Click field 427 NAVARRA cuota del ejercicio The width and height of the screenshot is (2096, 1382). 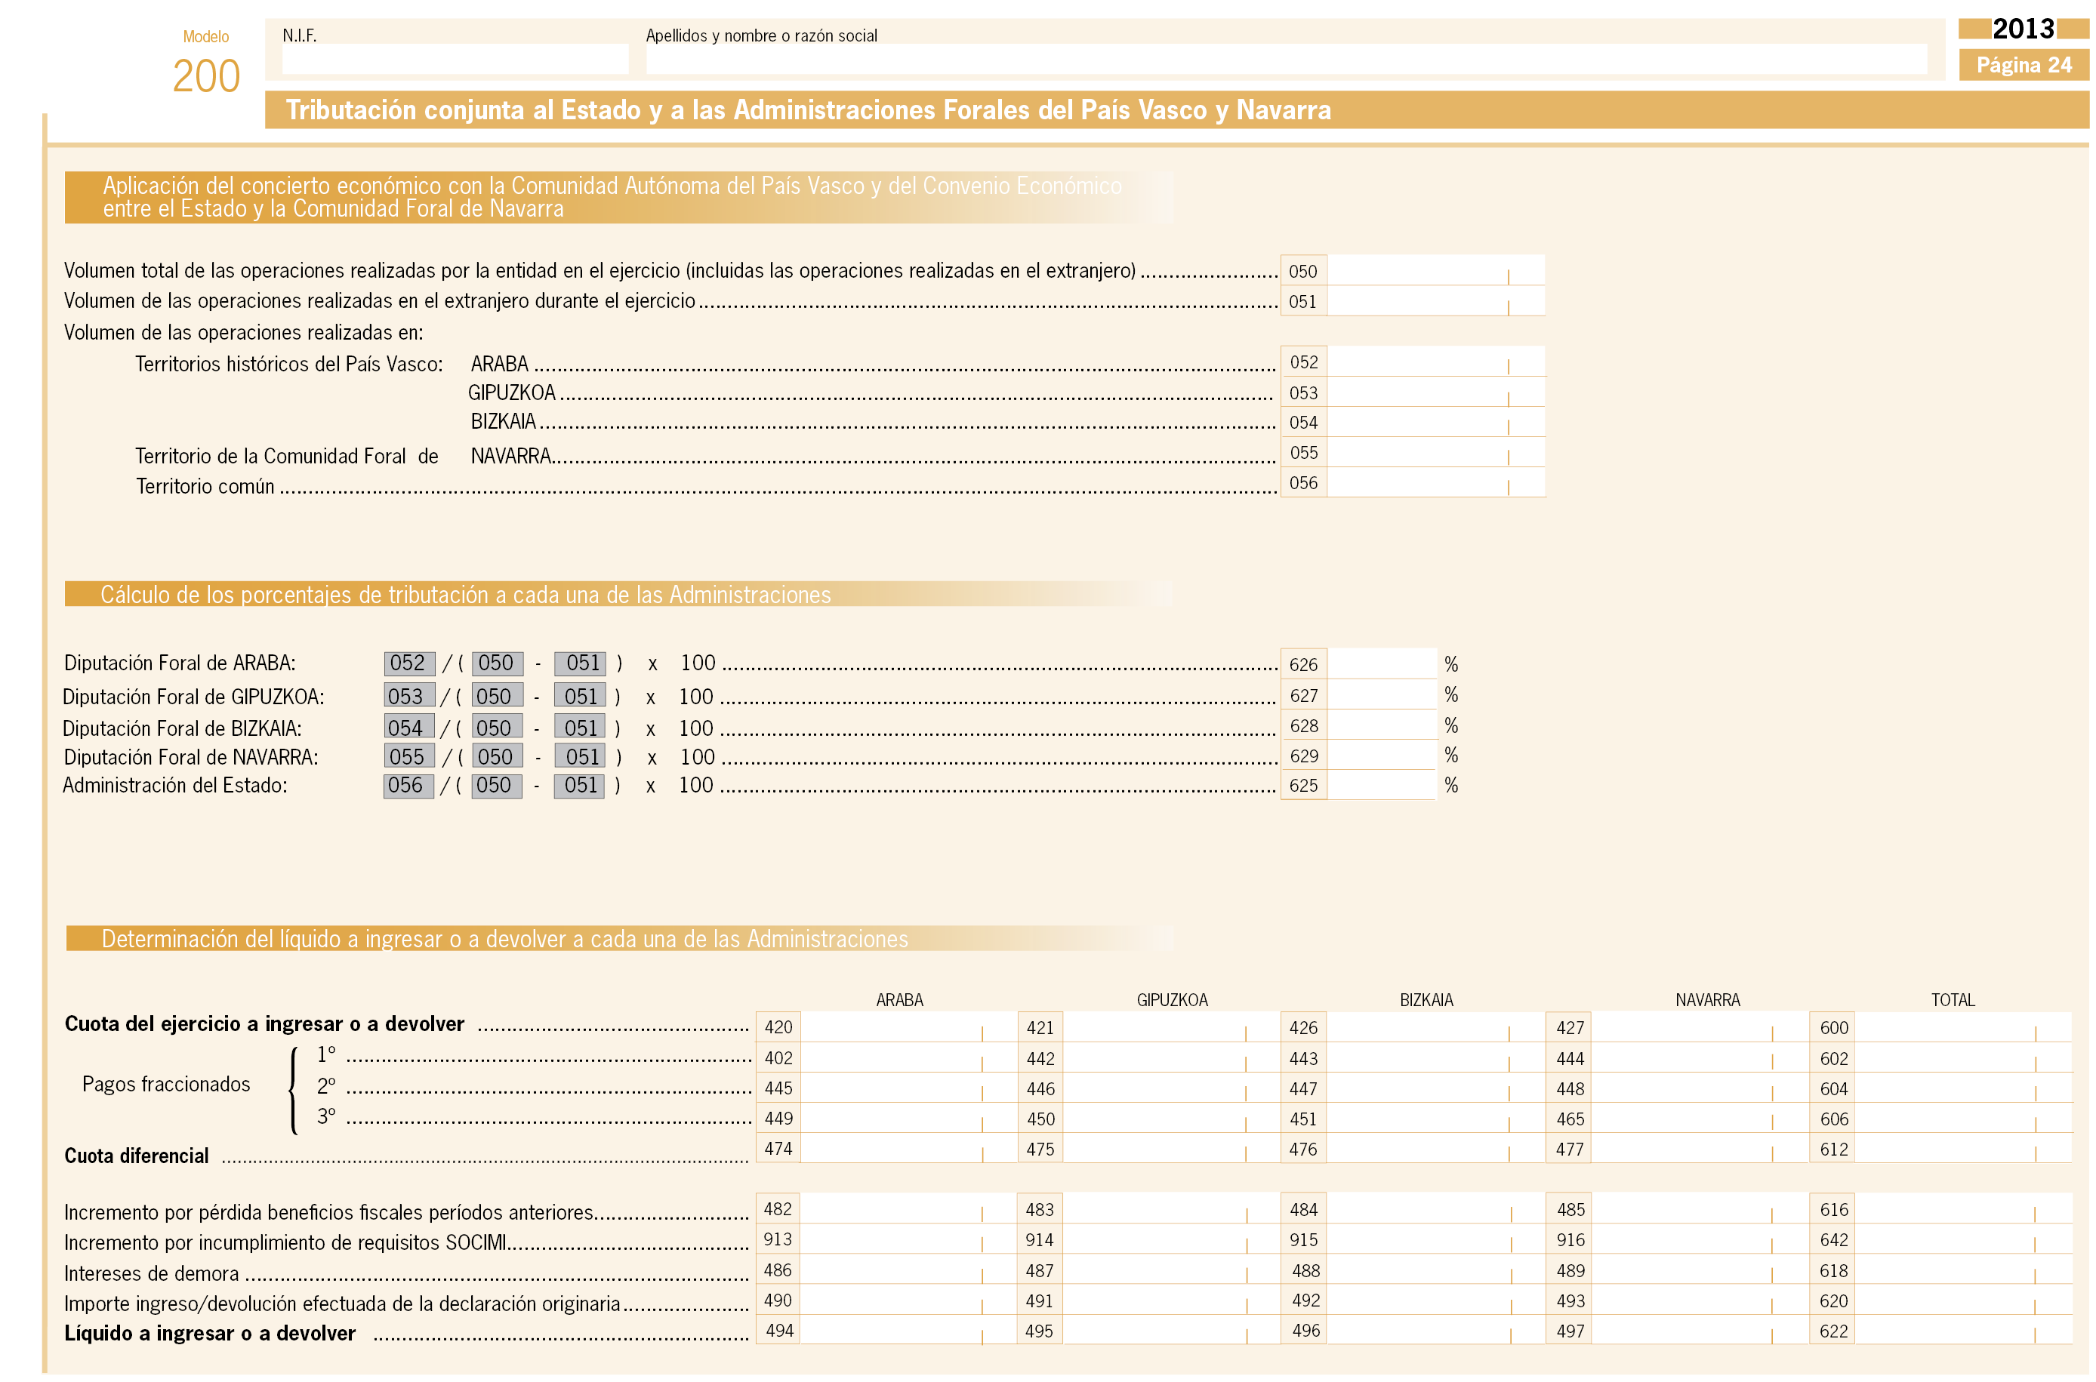tap(1700, 1026)
